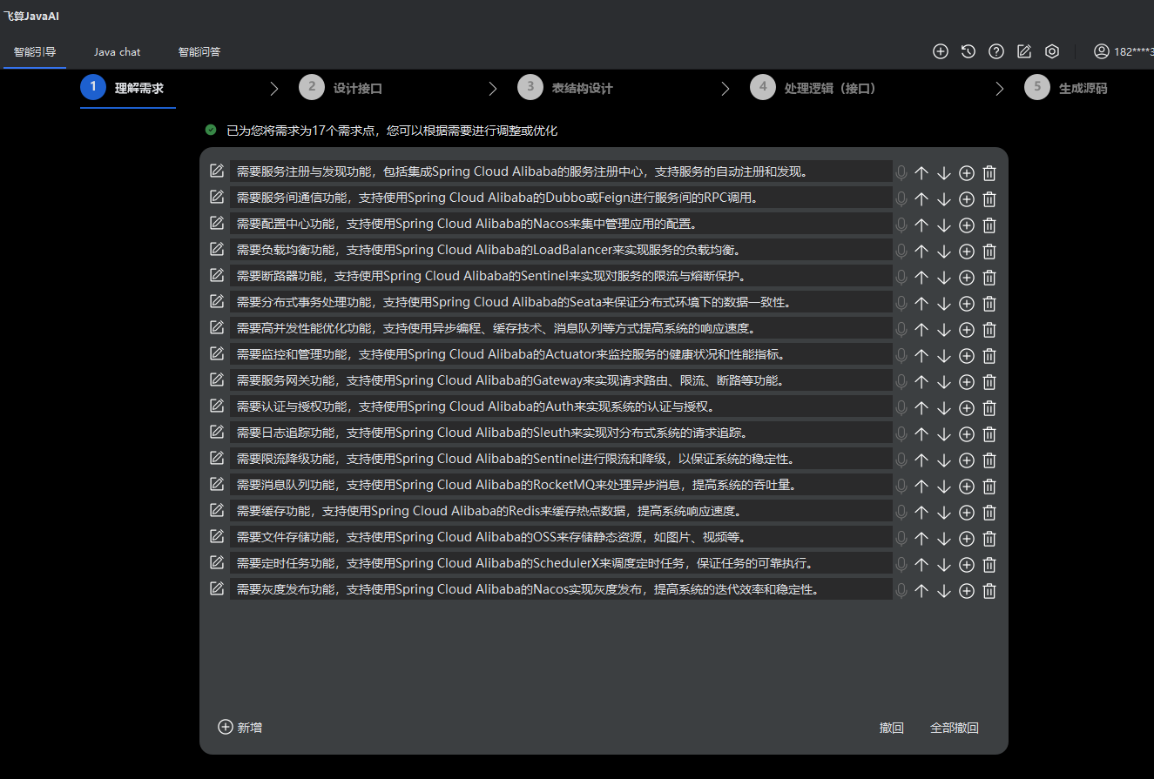Click into the Sleuth 日志追踪 requirement field
Viewport: 1154px width, 779px height.
561,433
